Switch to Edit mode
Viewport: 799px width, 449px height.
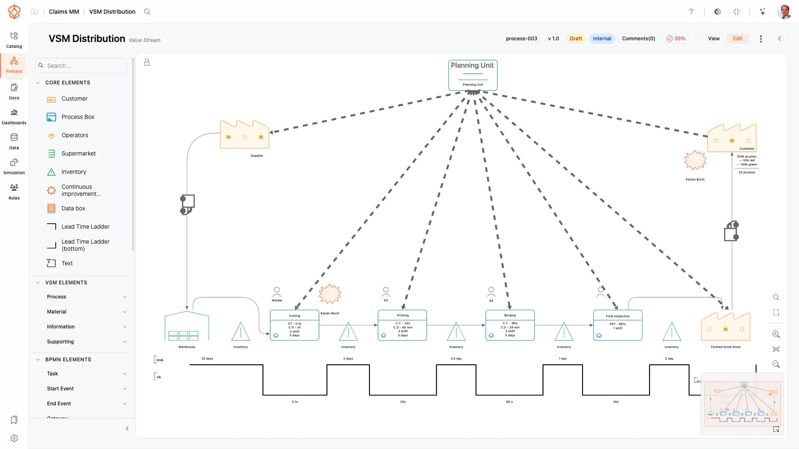737,39
